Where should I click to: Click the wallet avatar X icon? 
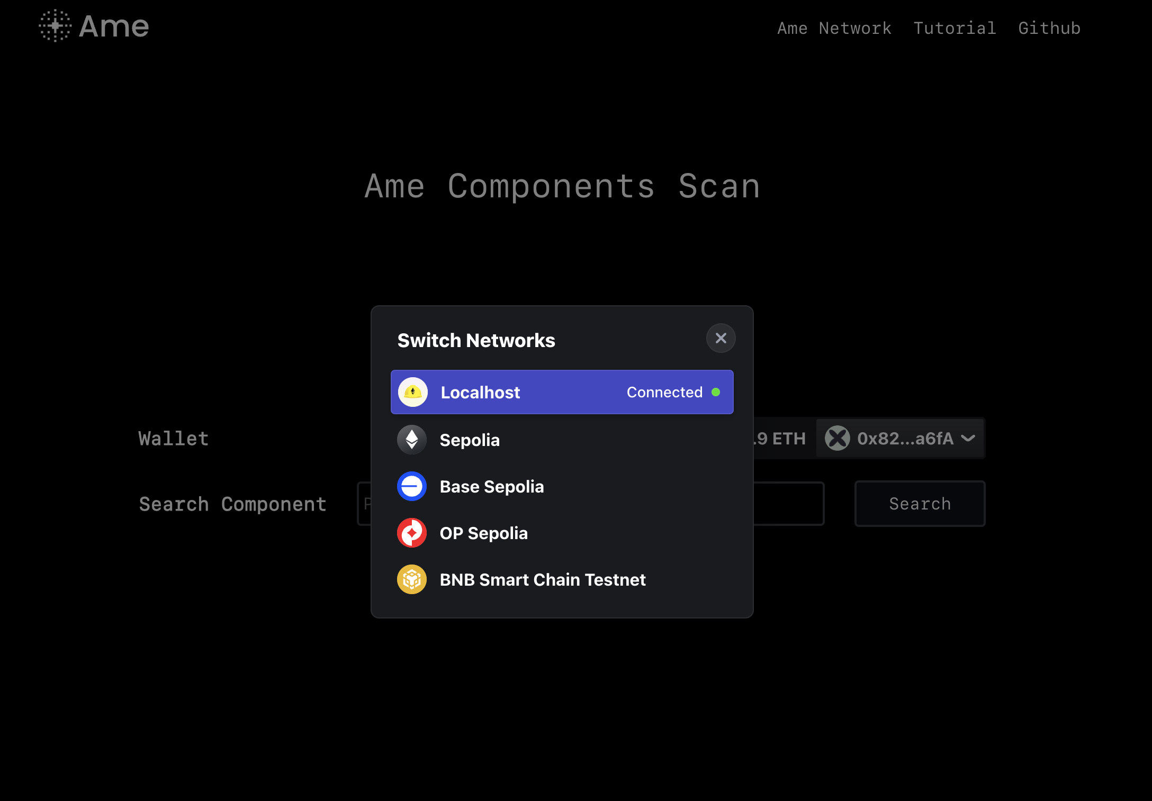pos(838,438)
